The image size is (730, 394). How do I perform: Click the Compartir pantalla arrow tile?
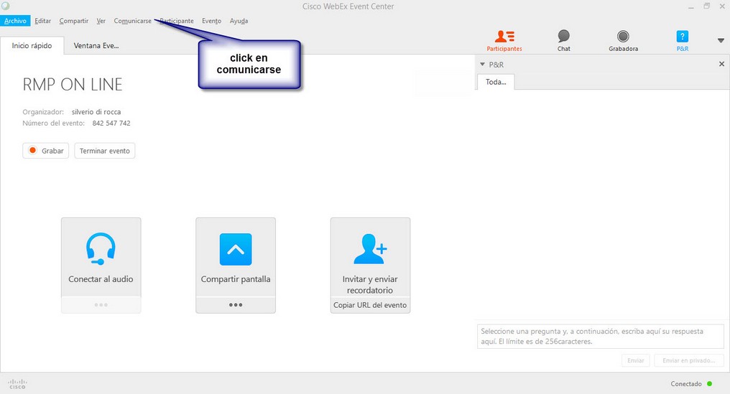(x=236, y=257)
